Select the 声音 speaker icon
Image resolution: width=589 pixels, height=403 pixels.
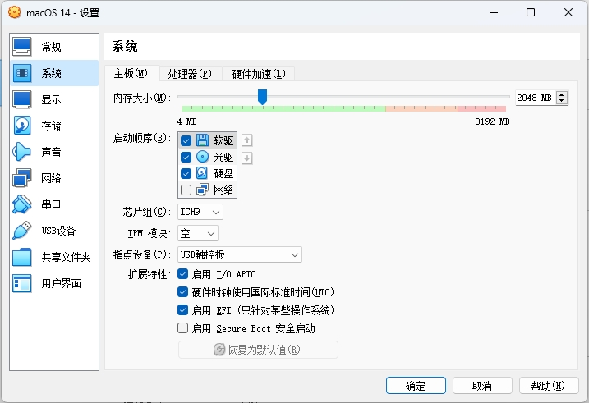click(x=22, y=152)
